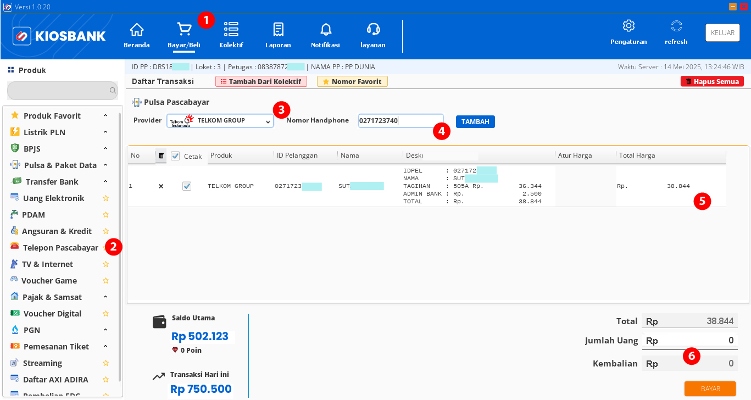Uncheck the TELKOM GROUP row checkbox
The width and height of the screenshot is (751, 400).
click(187, 186)
